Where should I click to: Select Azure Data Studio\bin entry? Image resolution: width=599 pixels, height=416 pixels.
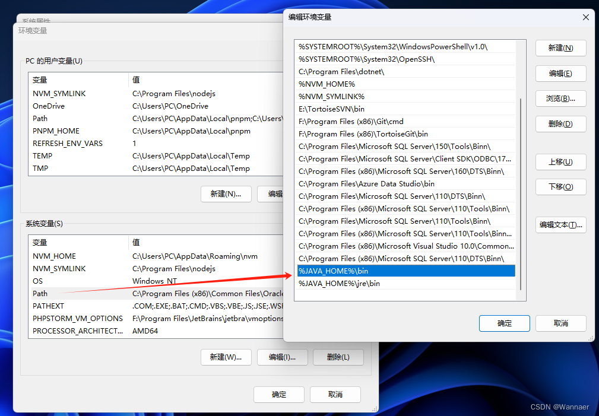coord(406,184)
